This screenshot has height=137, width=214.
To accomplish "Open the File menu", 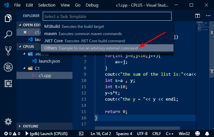I will tap(17, 5).
